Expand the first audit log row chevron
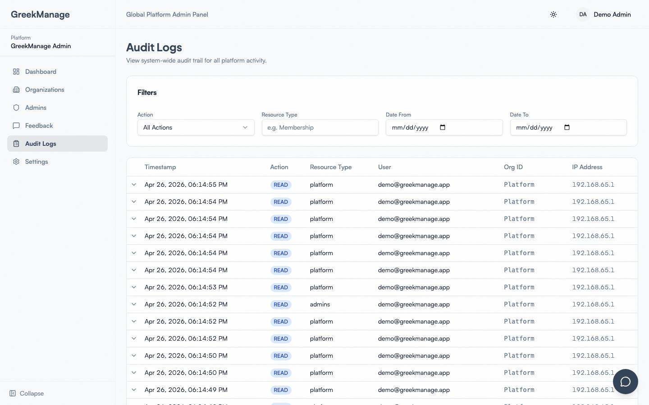 pos(134,184)
